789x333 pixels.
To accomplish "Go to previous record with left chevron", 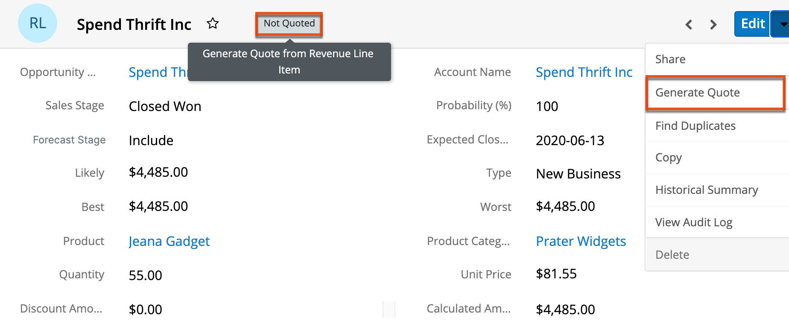I will (689, 24).
